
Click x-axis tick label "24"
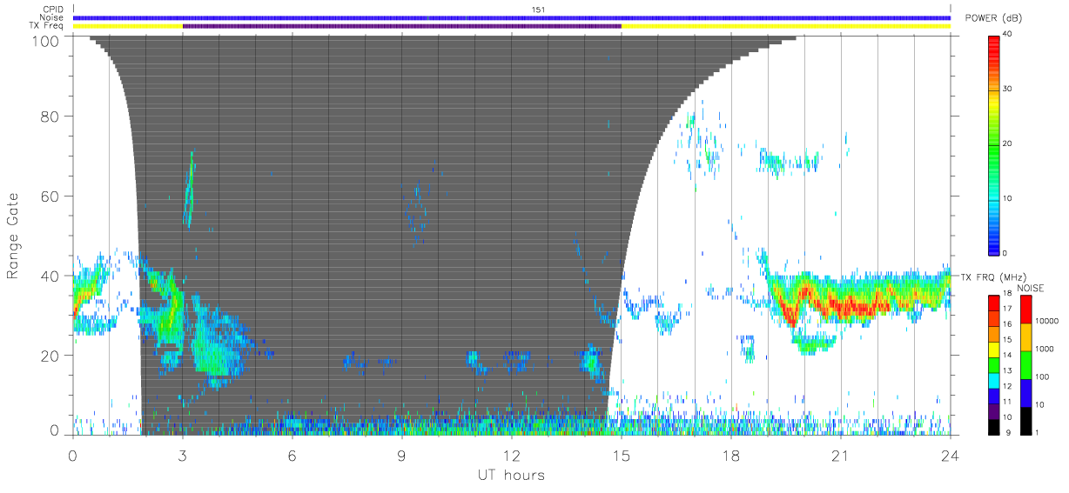pos(951,454)
